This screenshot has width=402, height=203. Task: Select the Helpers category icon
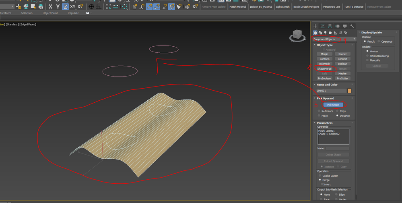click(335, 33)
